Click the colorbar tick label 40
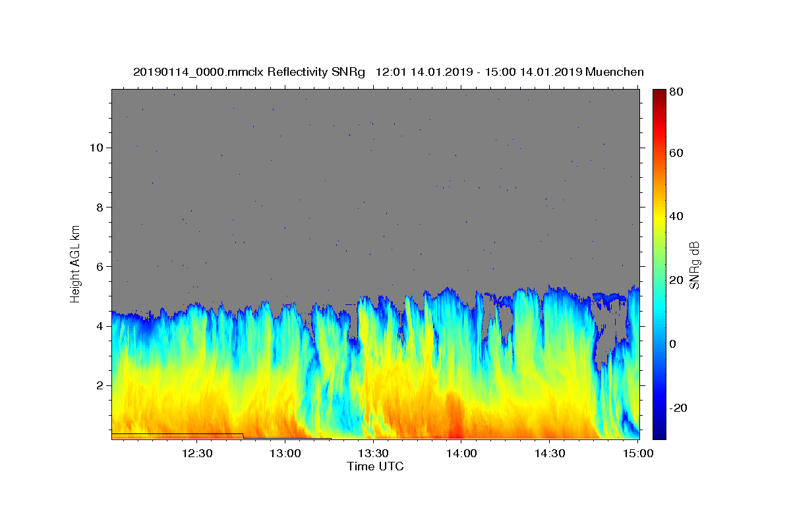Viewport: 791px width, 527px height. (676, 216)
